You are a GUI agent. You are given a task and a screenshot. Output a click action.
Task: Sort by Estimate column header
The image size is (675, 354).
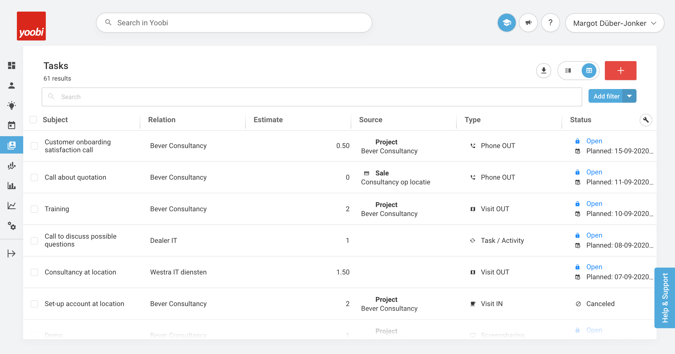point(268,120)
